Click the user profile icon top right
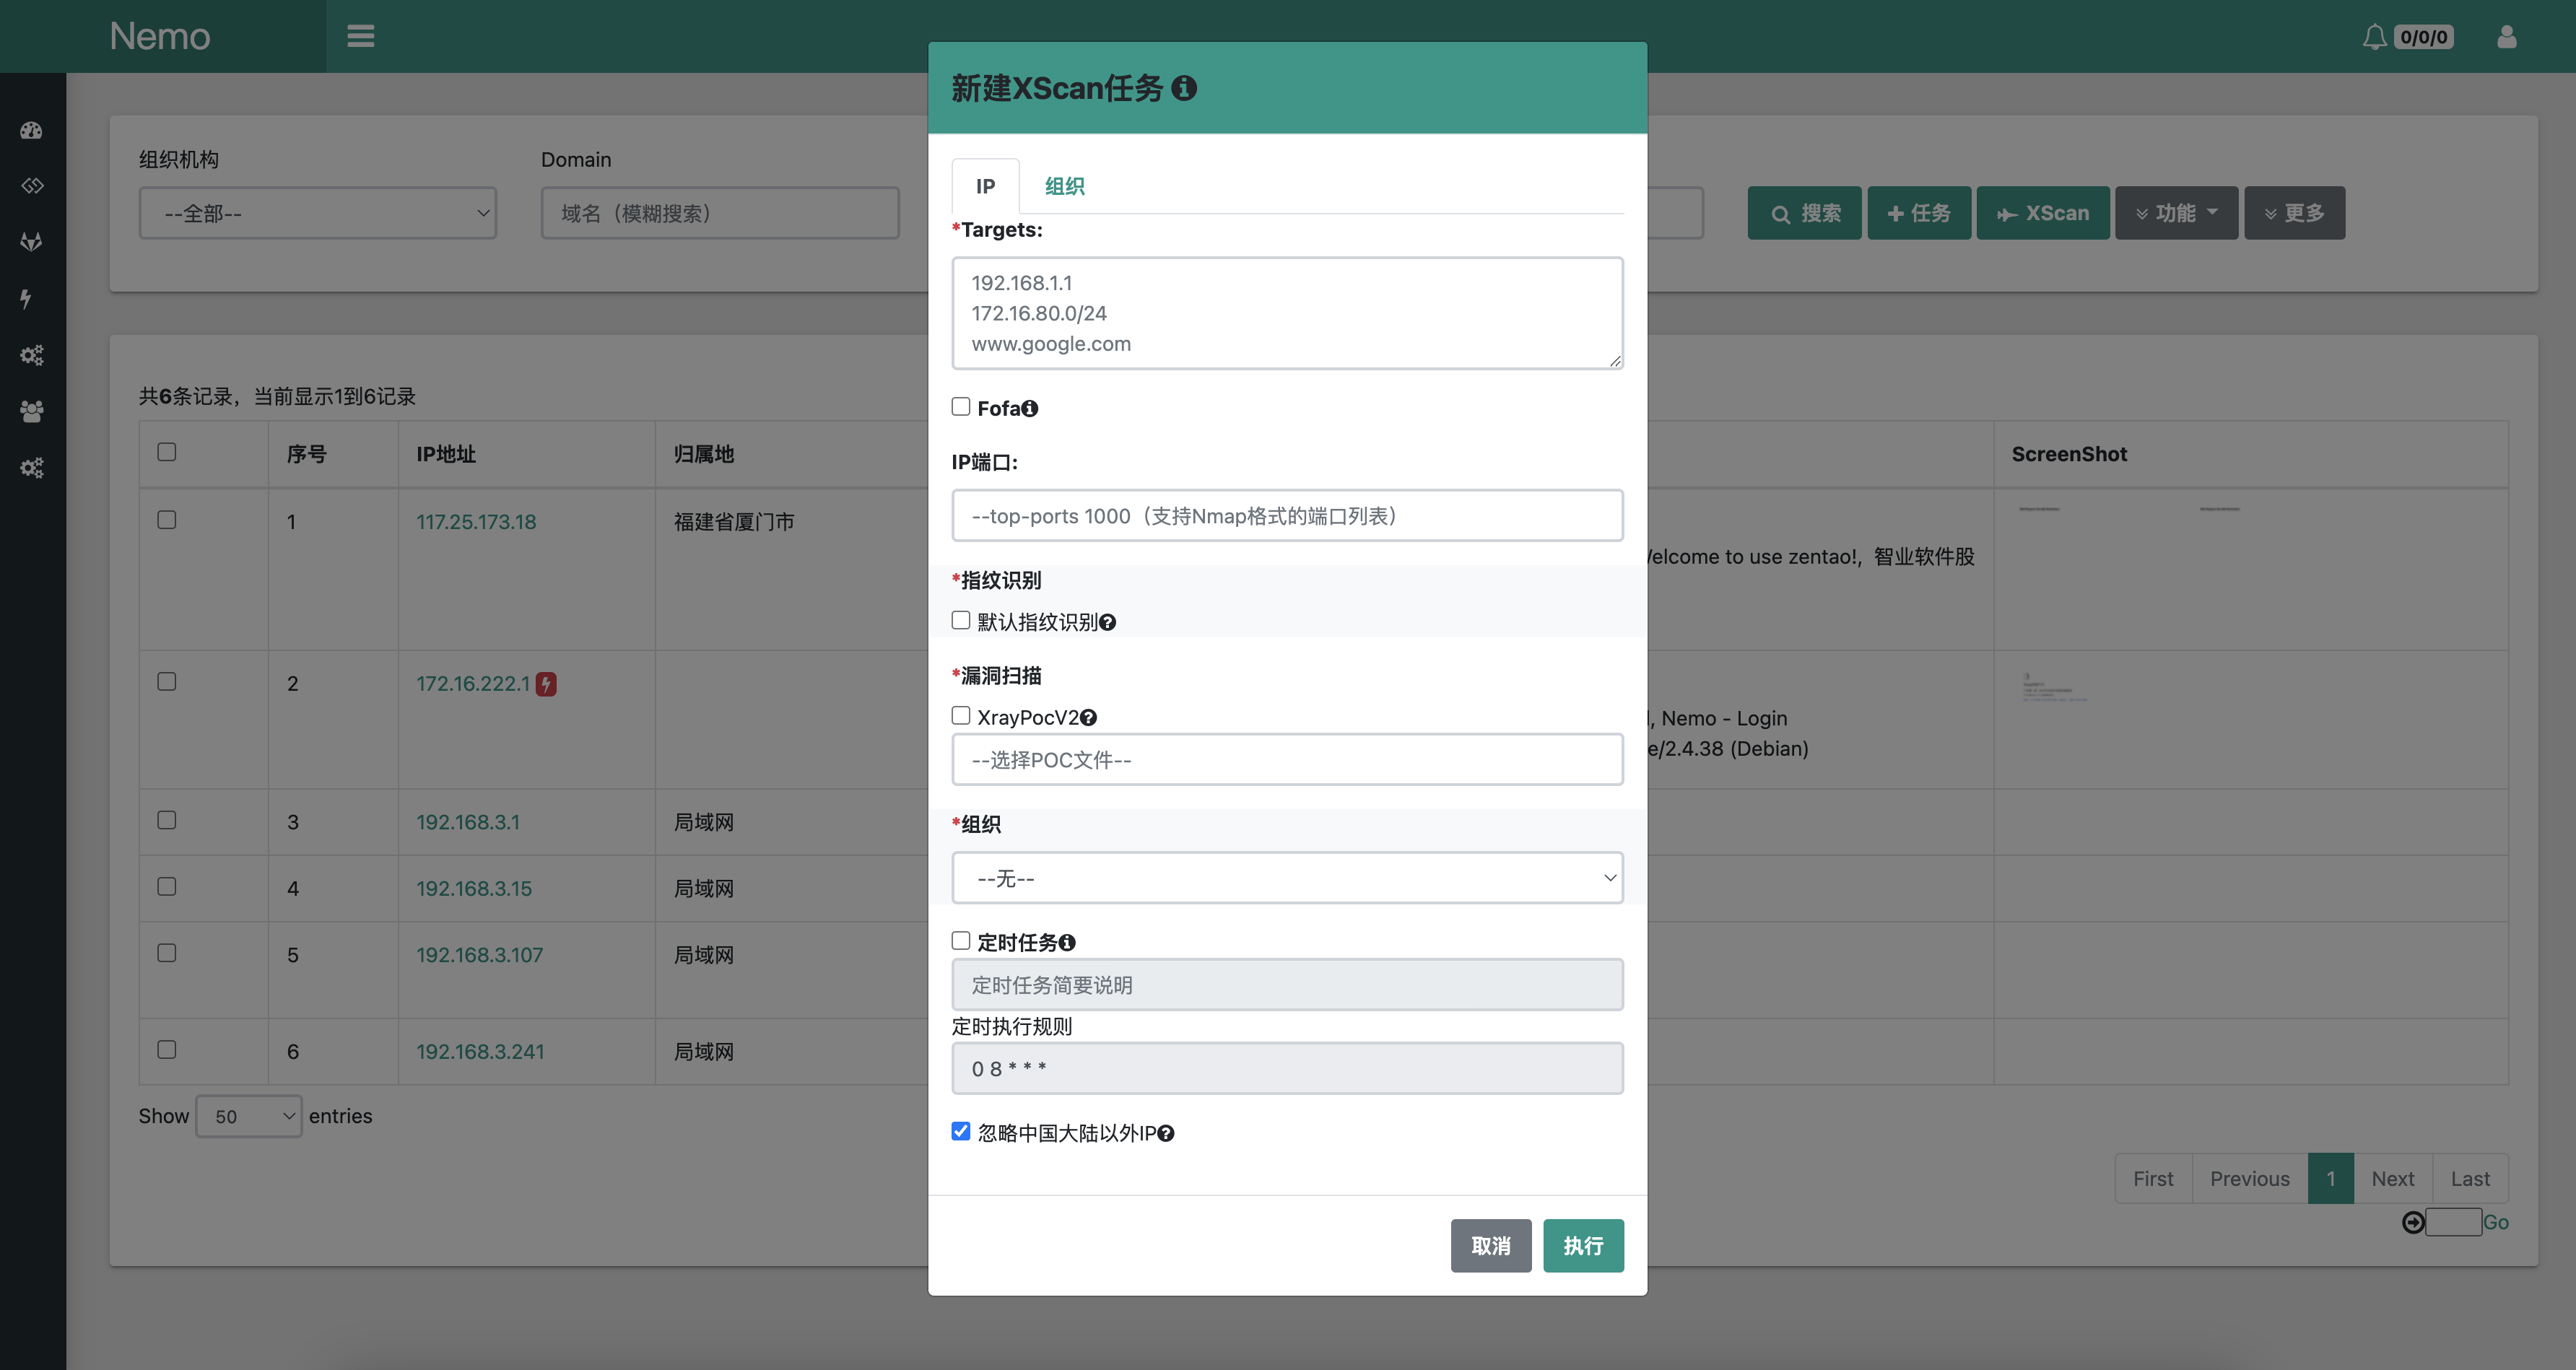Screen dimensions: 2576x1370 2506,36
